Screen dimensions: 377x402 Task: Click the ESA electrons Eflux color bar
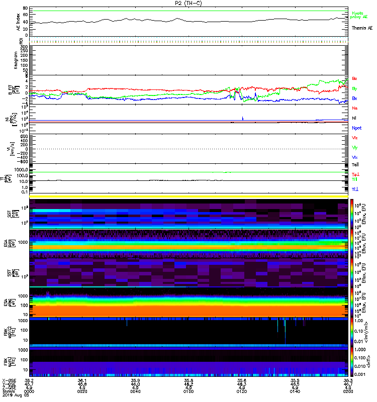[x=352, y=303]
